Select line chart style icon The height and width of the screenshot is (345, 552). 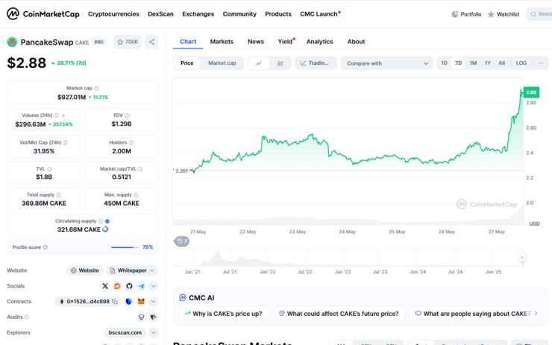click(259, 63)
